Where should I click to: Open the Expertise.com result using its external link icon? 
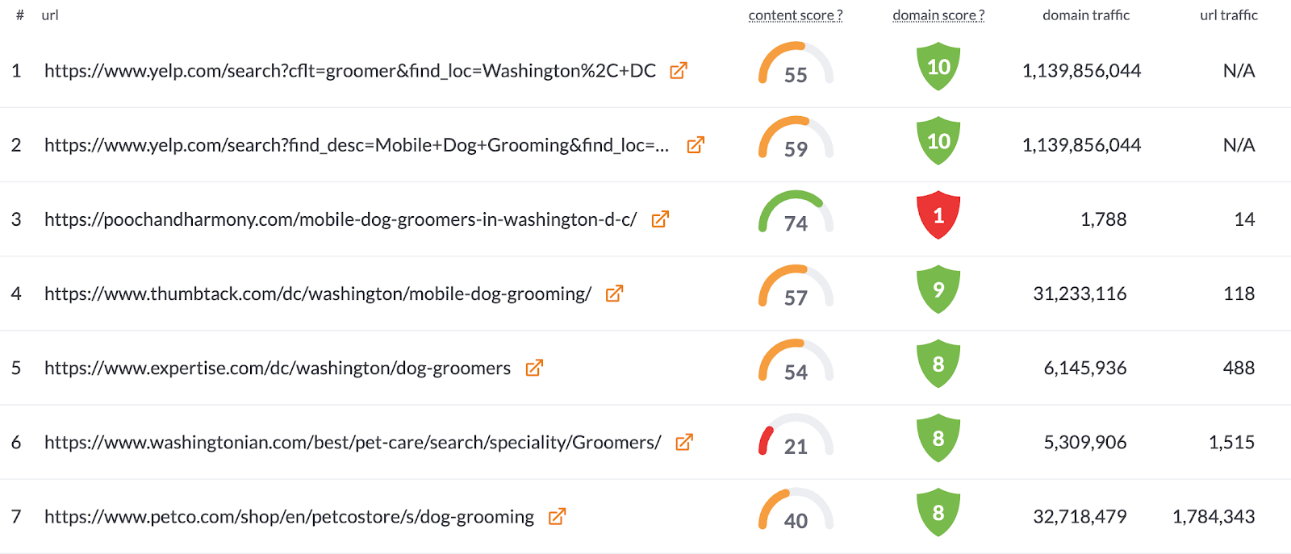(533, 368)
